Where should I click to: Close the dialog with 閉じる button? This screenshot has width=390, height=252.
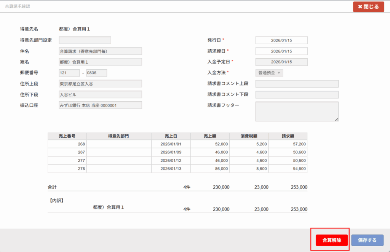point(368,7)
